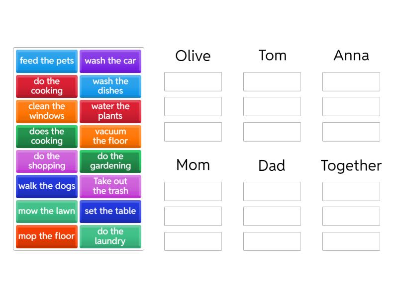Choose the 'does the cooking' tile
The width and height of the screenshot is (398, 298).
click(x=46, y=136)
